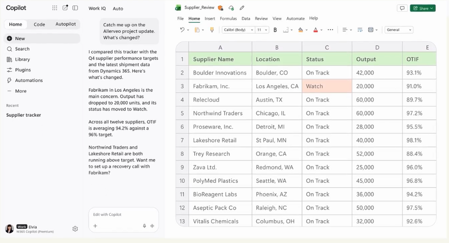Start a New Copilot chat
Image resolution: width=449 pixels, height=243 pixels.
[x=42, y=38]
